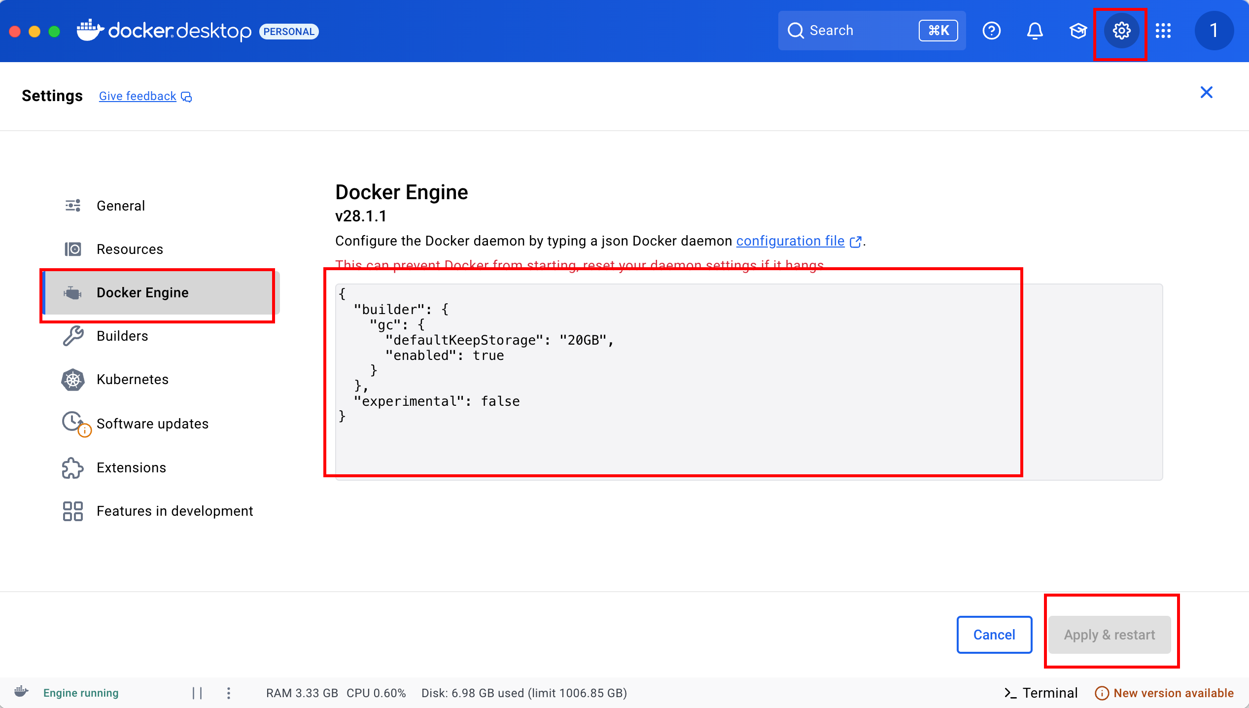1249x708 pixels.
Task: Click the Software updates clock icon
Action: tap(73, 422)
